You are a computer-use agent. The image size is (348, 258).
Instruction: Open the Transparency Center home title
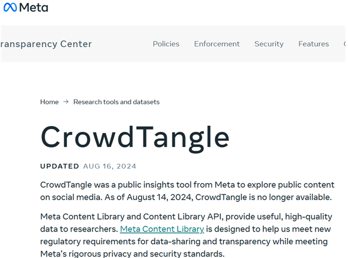(46, 44)
